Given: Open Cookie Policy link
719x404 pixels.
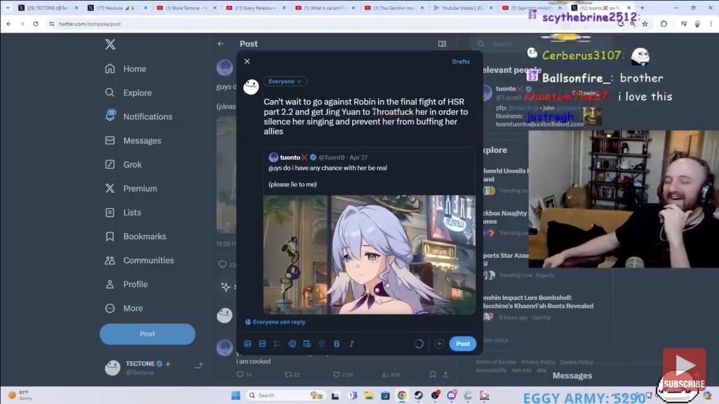Looking at the screenshot, I should [x=576, y=362].
